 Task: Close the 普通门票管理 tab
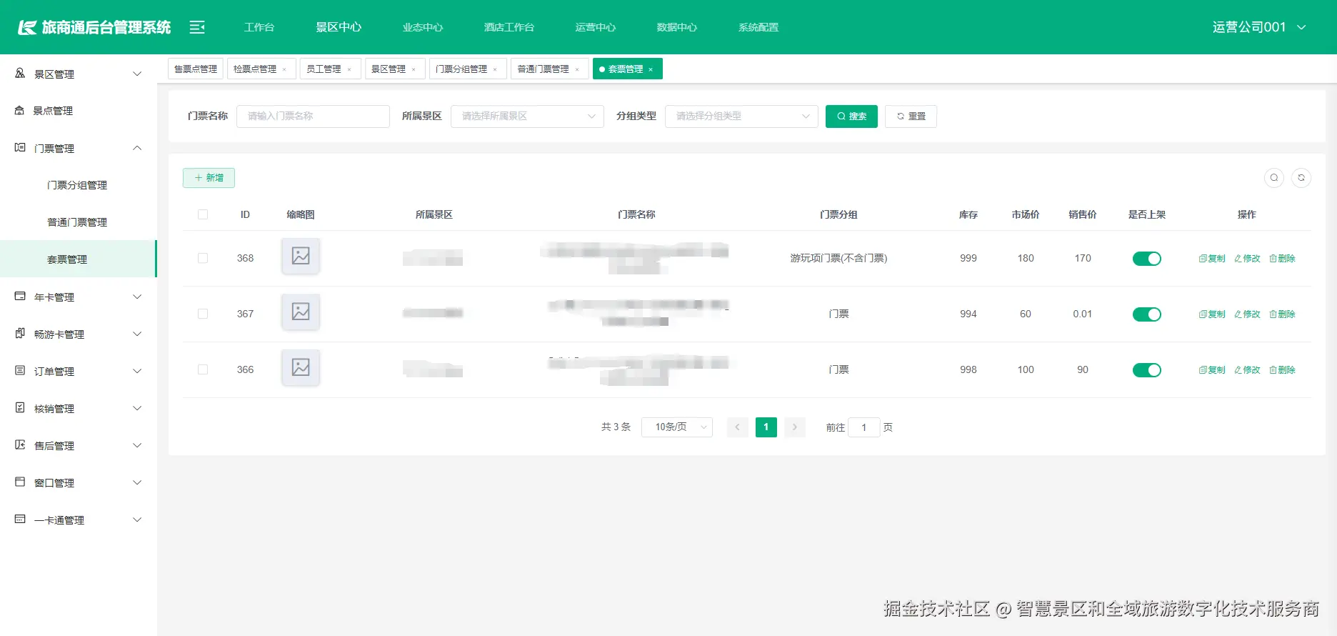(577, 69)
